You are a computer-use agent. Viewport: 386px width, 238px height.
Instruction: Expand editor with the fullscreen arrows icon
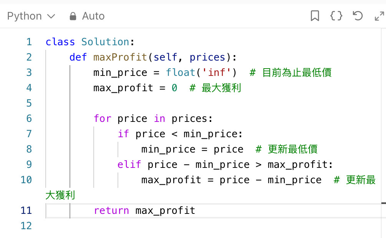(x=379, y=16)
